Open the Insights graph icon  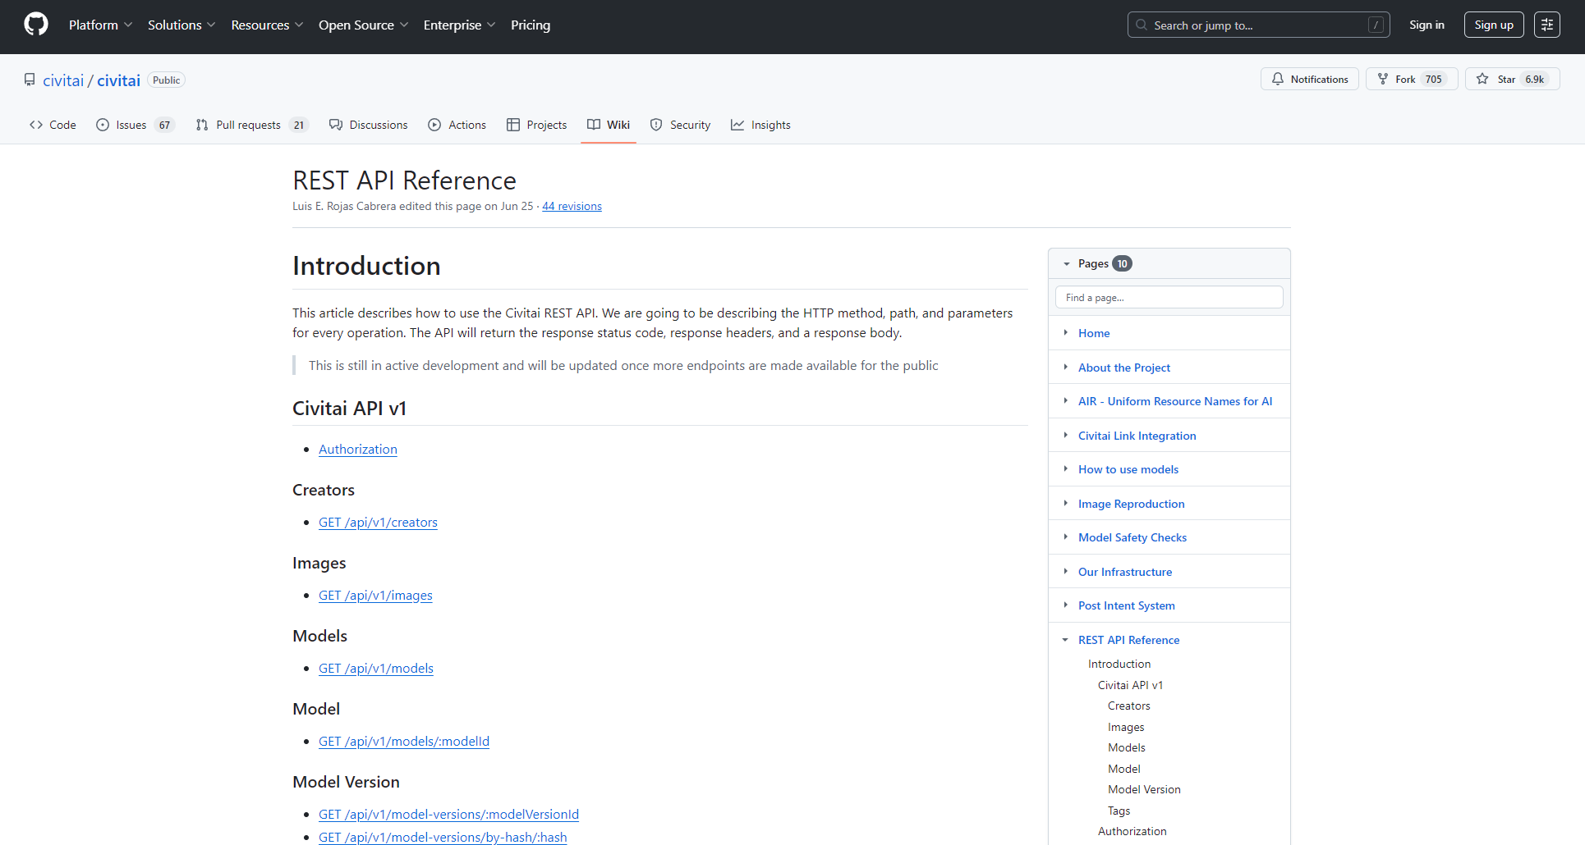tap(737, 125)
